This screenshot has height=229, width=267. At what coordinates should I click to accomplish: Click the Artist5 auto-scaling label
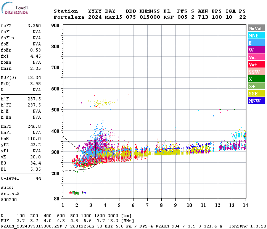(x=10, y=194)
